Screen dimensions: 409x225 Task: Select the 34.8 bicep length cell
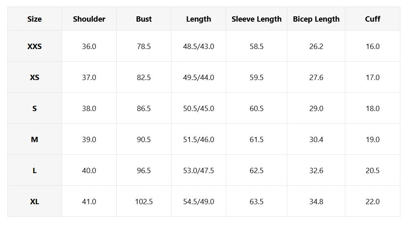[x=316, y=202]
